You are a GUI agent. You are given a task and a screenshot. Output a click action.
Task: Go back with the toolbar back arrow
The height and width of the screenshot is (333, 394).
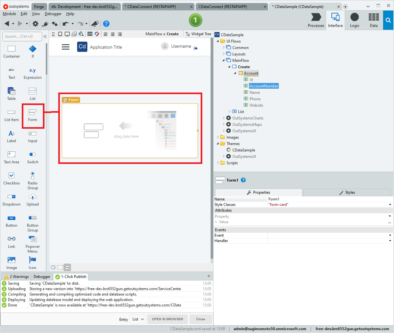(7, 24)
